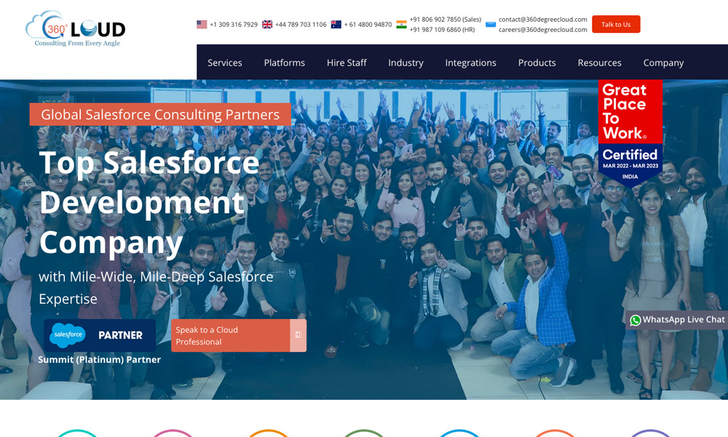Open the Services menu
The height and width of the screenshot is (437, 728).
(x=225, y=63)
